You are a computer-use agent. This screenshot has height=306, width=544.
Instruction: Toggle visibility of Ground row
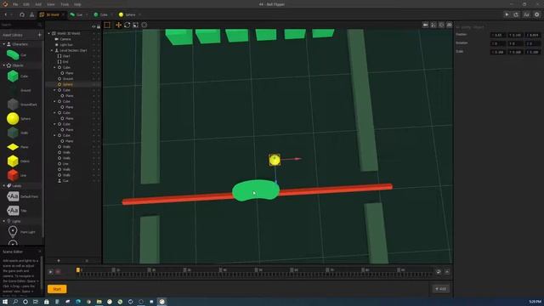93,79
